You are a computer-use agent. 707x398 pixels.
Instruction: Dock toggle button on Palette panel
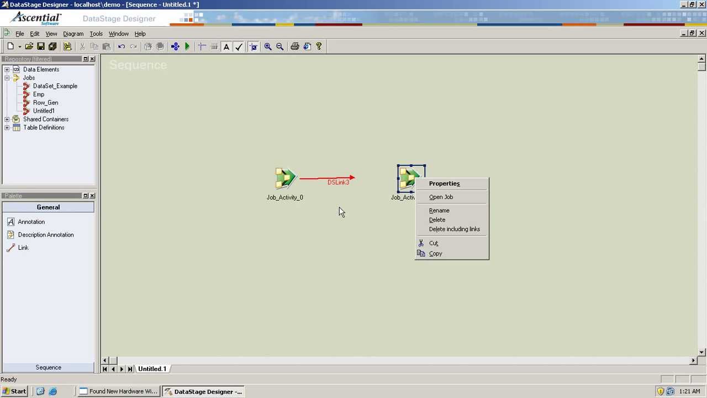click(86, 196)
